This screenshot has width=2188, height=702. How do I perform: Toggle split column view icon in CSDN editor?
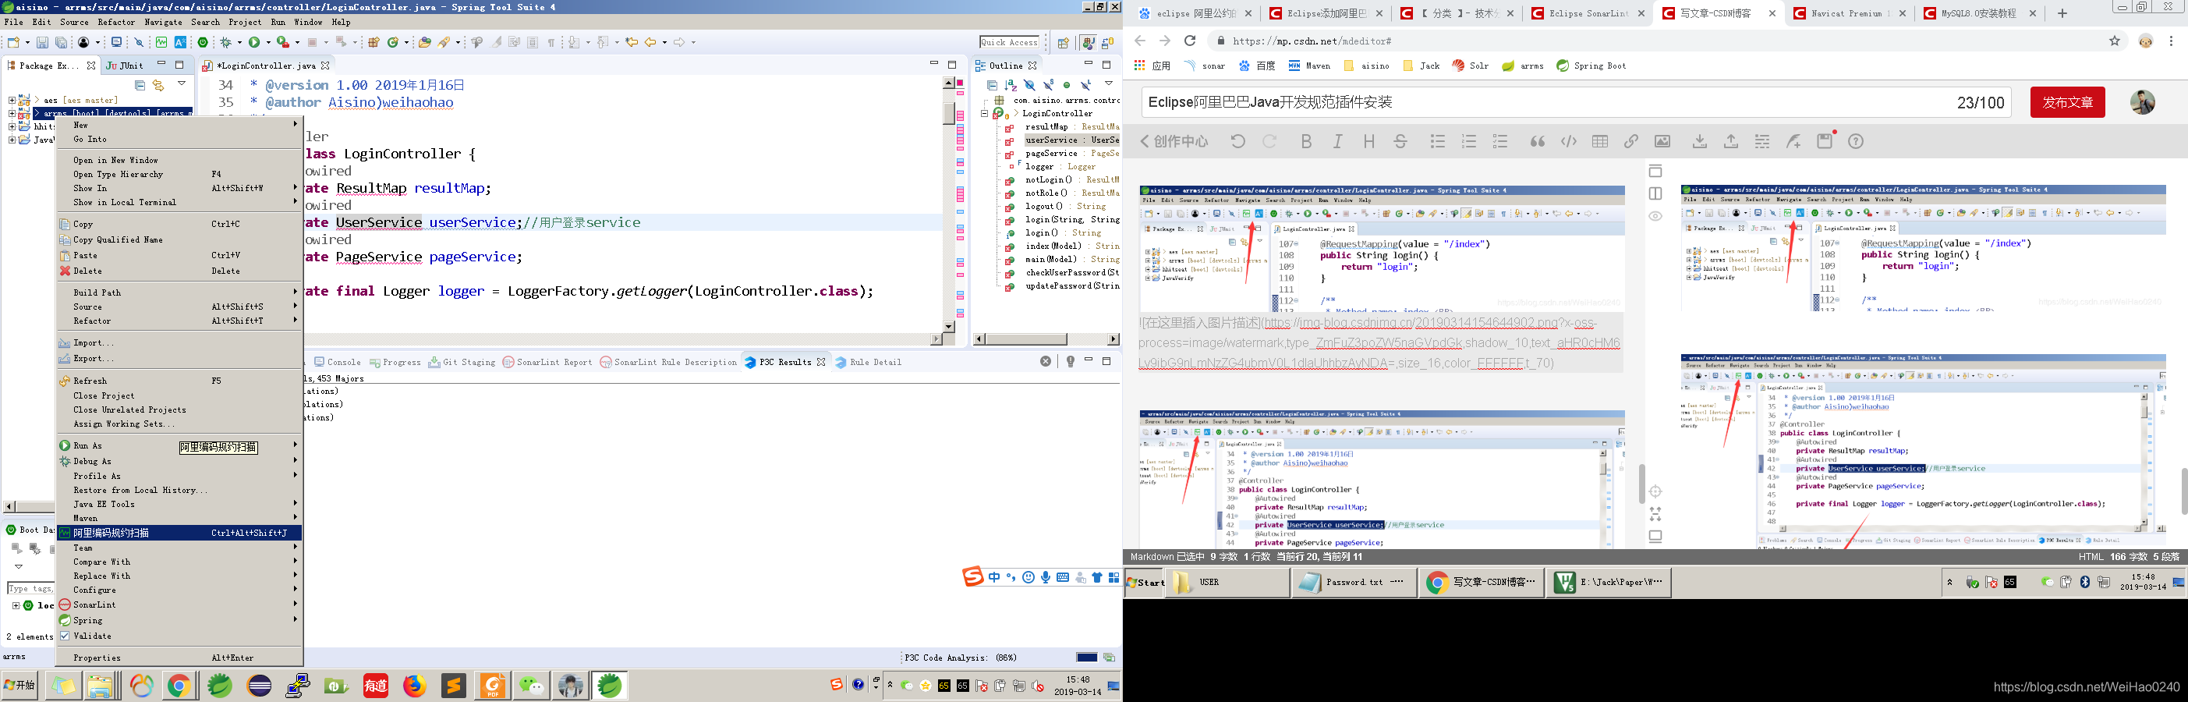(x=1655, y=193)
